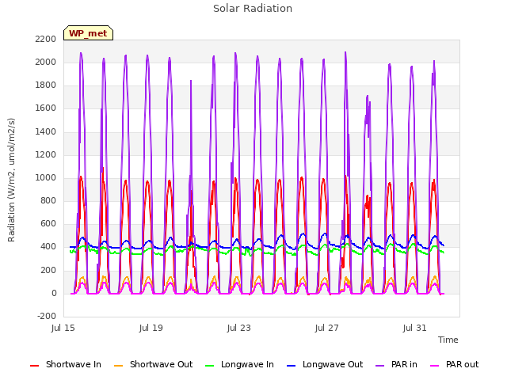The width and height of the screenshot is (507, 380).
Task: Click the 800 y-axis tick label
Action: point(48,201)
